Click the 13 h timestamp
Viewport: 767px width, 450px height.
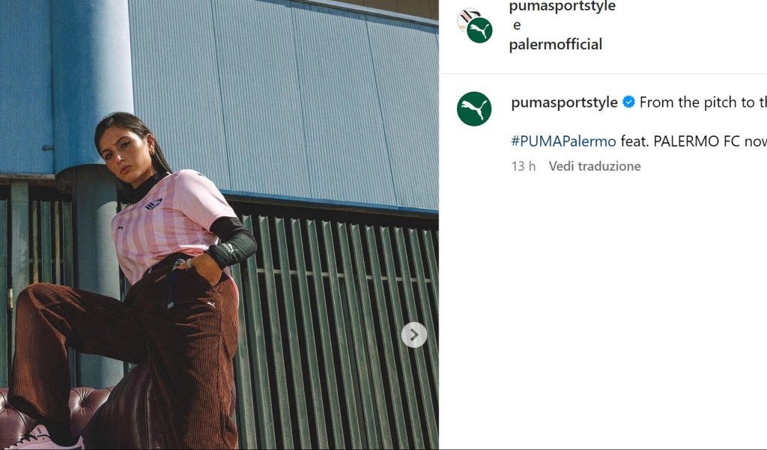pos(524,166)
